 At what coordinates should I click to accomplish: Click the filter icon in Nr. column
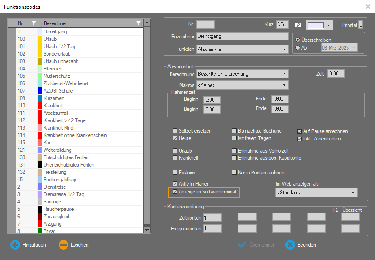coord(34,23)
